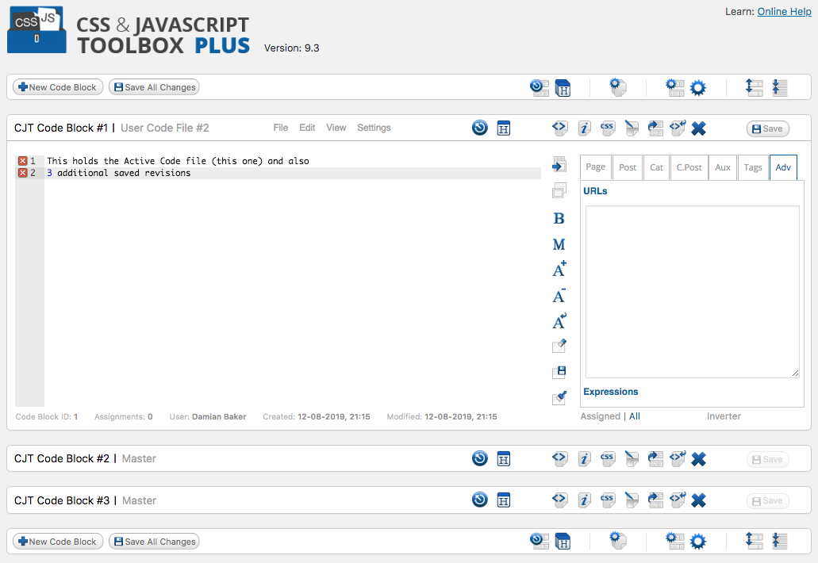Open the Edit menu of Code Block #1
818x563 pixels.
(x=307, y=128)
